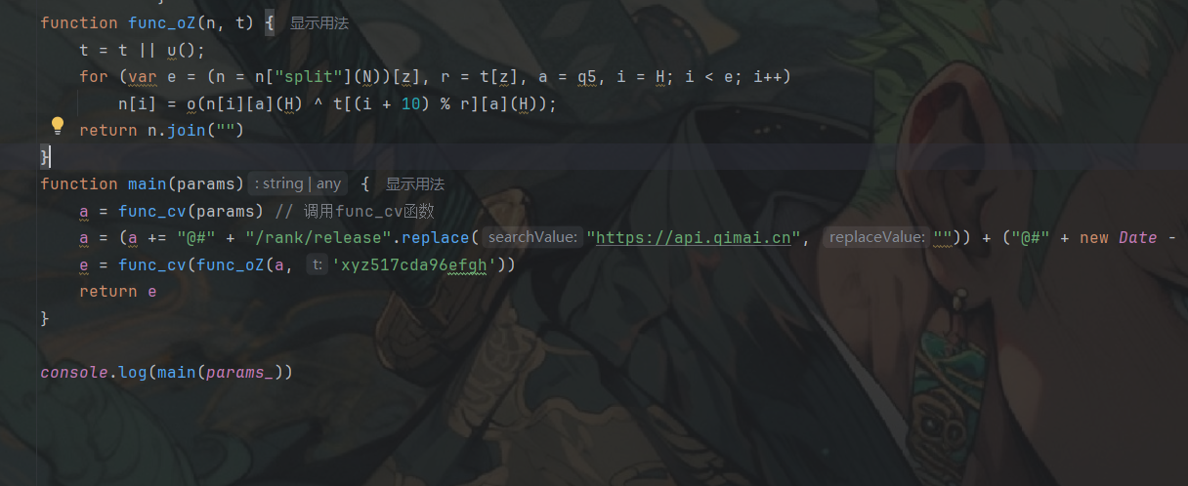Screen dimensions: 1188x486
Task: Show usages hint beside main function declaration
Action: tap(414, 183)
